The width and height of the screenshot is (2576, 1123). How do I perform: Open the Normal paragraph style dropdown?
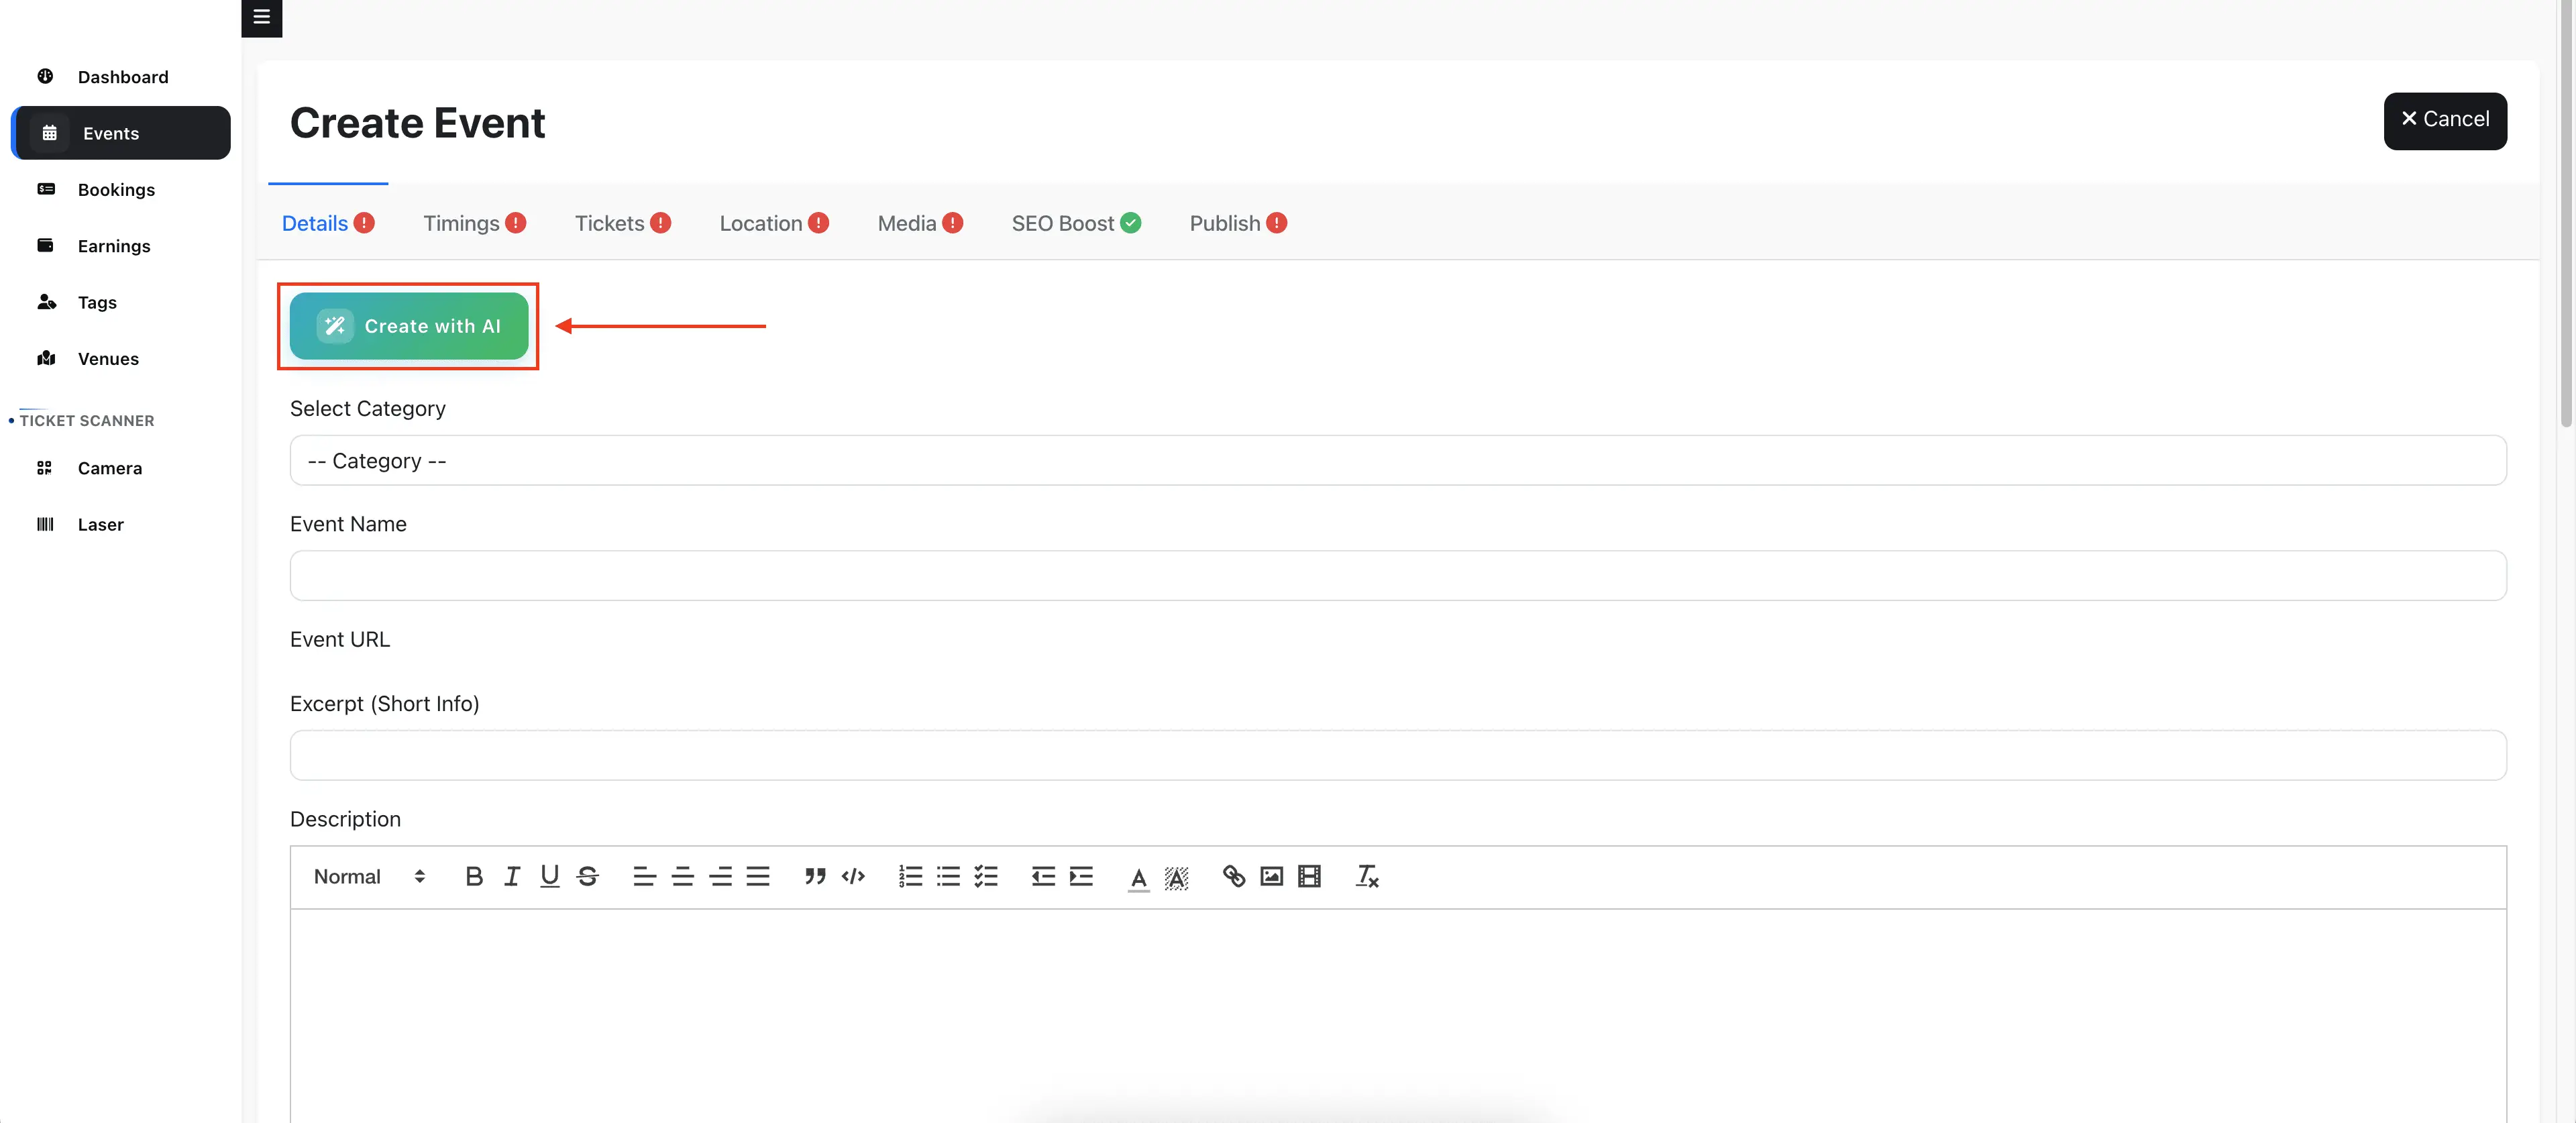click(x=365, y=877)
